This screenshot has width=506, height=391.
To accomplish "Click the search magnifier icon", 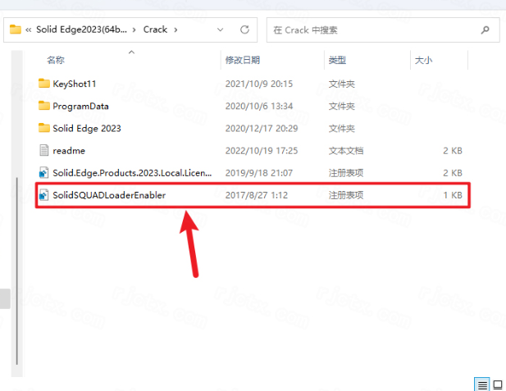I will click(x=485, y=30).
